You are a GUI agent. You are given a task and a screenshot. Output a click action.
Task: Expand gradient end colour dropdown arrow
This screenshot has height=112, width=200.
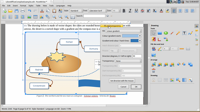coord(140,41)
